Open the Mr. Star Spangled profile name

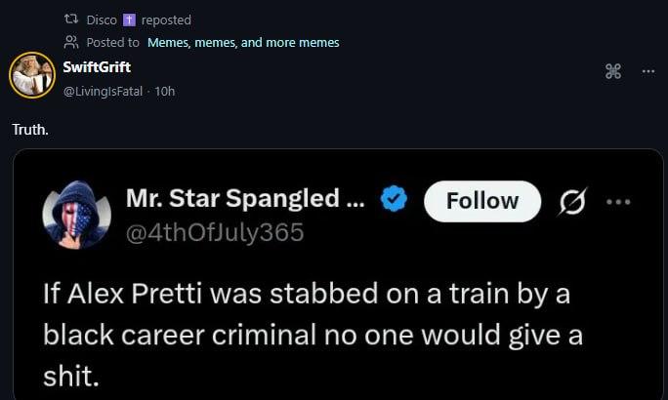pos(245,199)
